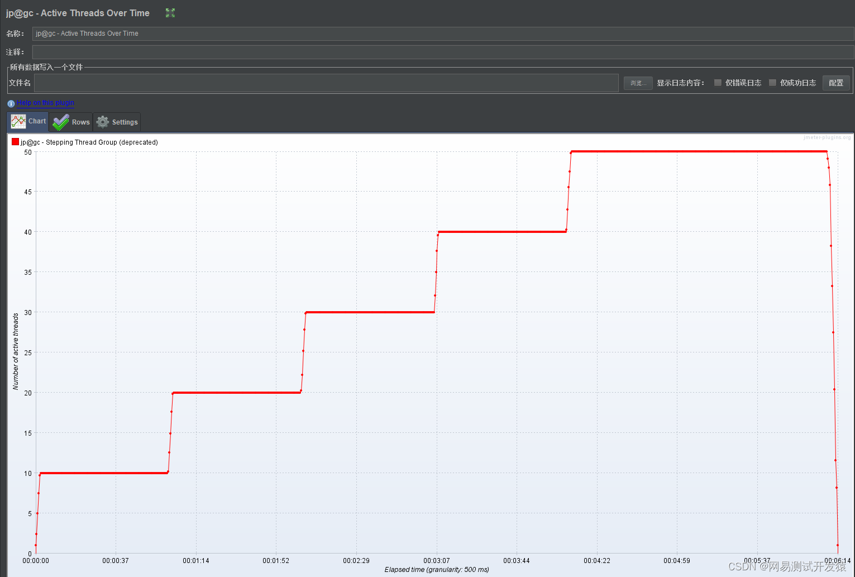Click the 'Elapsed time (granularity: 500 ms)' axis title
This screenshot has height=577, width=855.
tap(437, 570)
